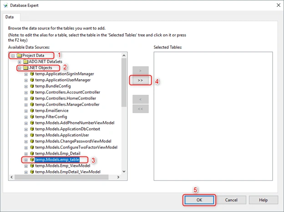Collapse the Project Data tree node
The image size is (284, 212).
click(13, 56)
